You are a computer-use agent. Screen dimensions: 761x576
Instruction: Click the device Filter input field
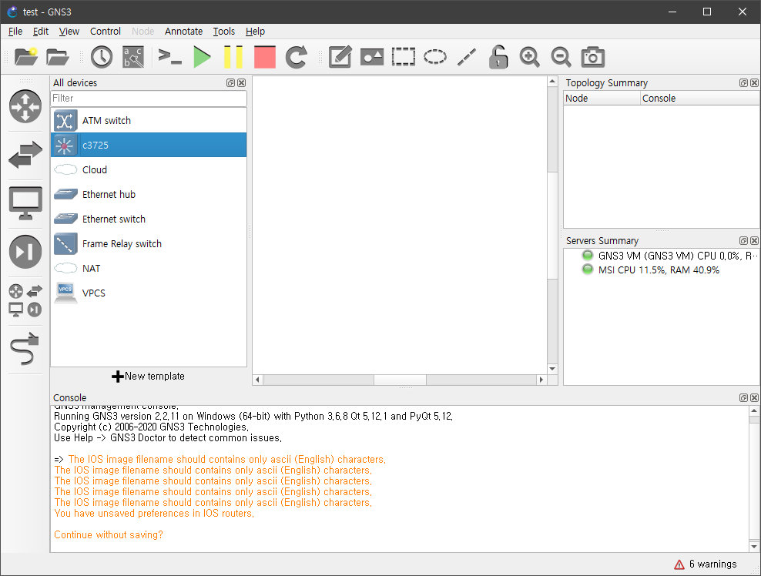149,99
